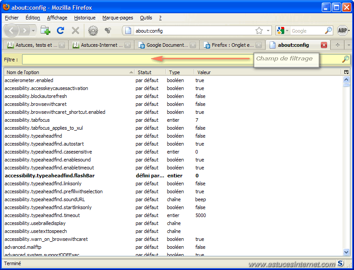The image size is (354, 270).
Task: Click the magnifier icon in the filter field
Action: pos(346,59)
